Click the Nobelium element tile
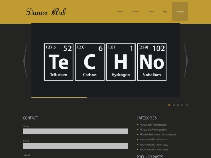This screenshot has width=211, height=158. [x=152, y=62]
